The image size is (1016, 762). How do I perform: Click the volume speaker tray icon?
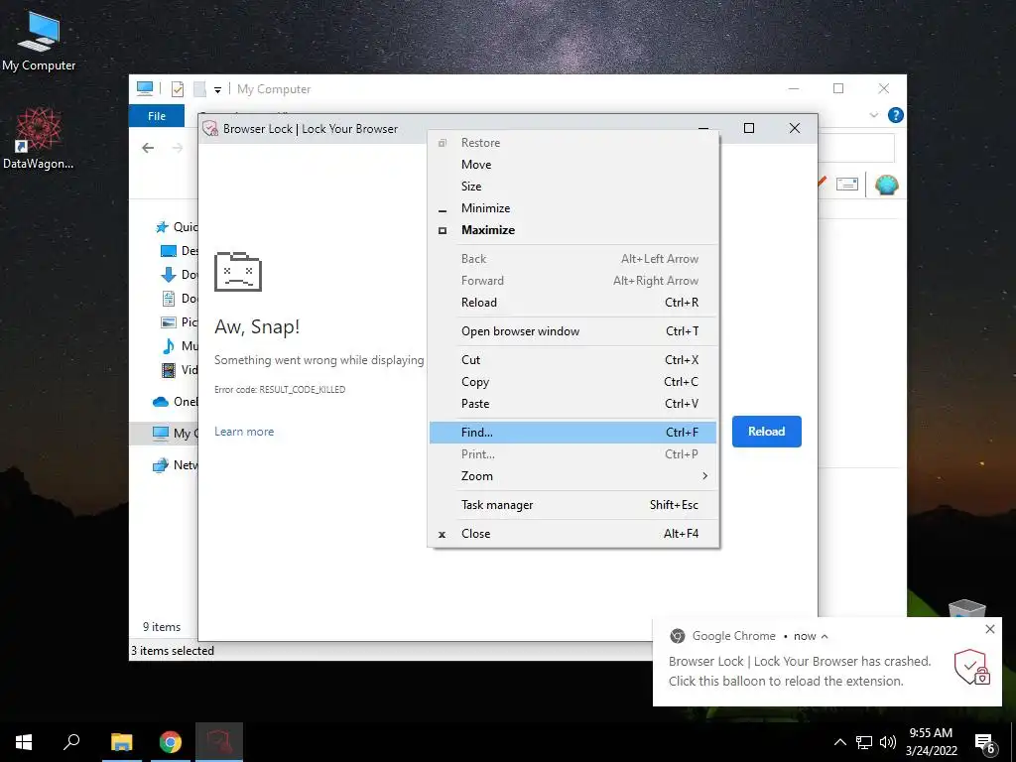tap(888, 742)
